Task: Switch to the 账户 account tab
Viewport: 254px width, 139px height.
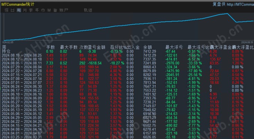Action: (x=64, y=10)
